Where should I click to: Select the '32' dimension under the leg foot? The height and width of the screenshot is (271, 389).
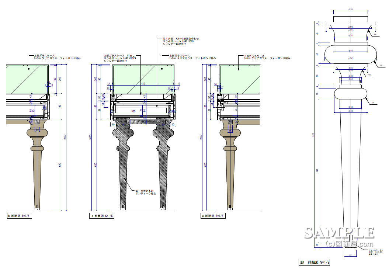pyautogui.click(x=350, y=255)
